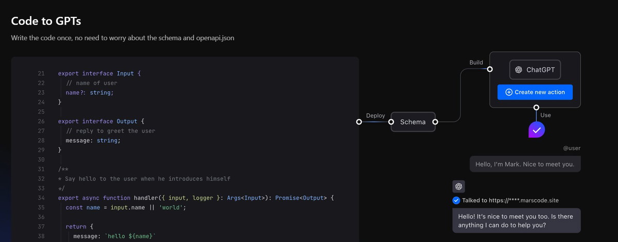Click the purple checkmark badge under Use
Image resolution: width=618 pixels, height=242 pixels.
tap(537, 130)
